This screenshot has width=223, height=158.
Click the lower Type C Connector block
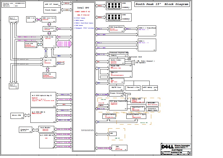(x=14, y=86)
